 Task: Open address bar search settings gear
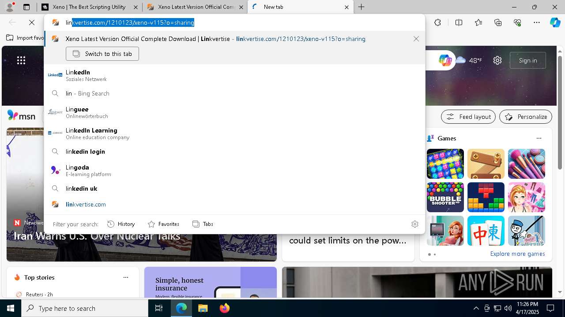point(415,224)
